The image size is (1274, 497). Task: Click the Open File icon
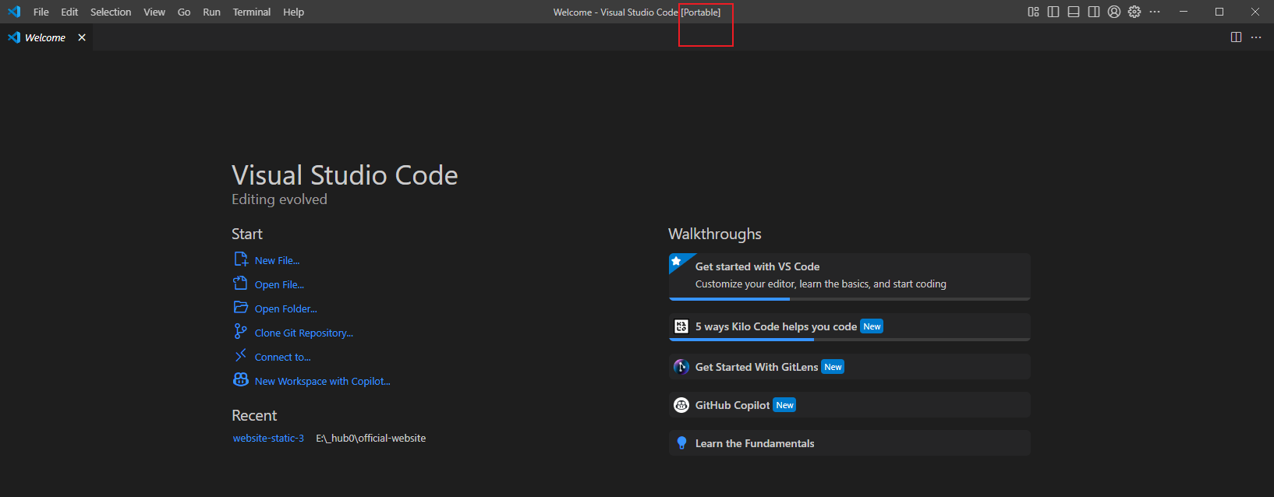point(241,284)
